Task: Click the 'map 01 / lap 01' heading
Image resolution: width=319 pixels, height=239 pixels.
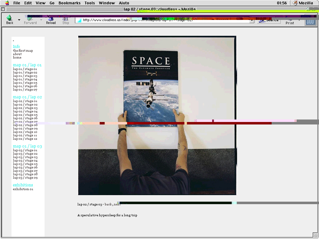Action: tap(27, 65)
